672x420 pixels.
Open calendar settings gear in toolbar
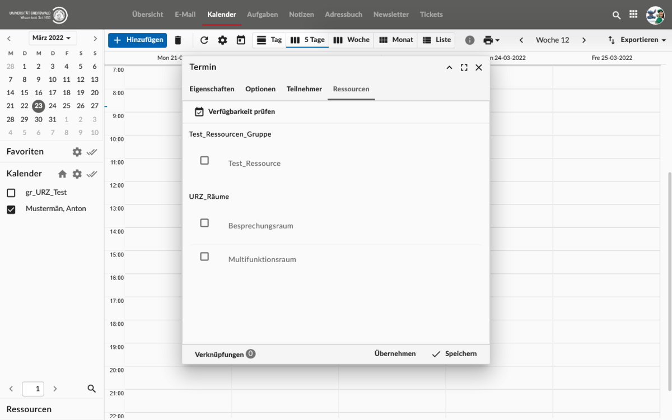(x=222, y=40)
